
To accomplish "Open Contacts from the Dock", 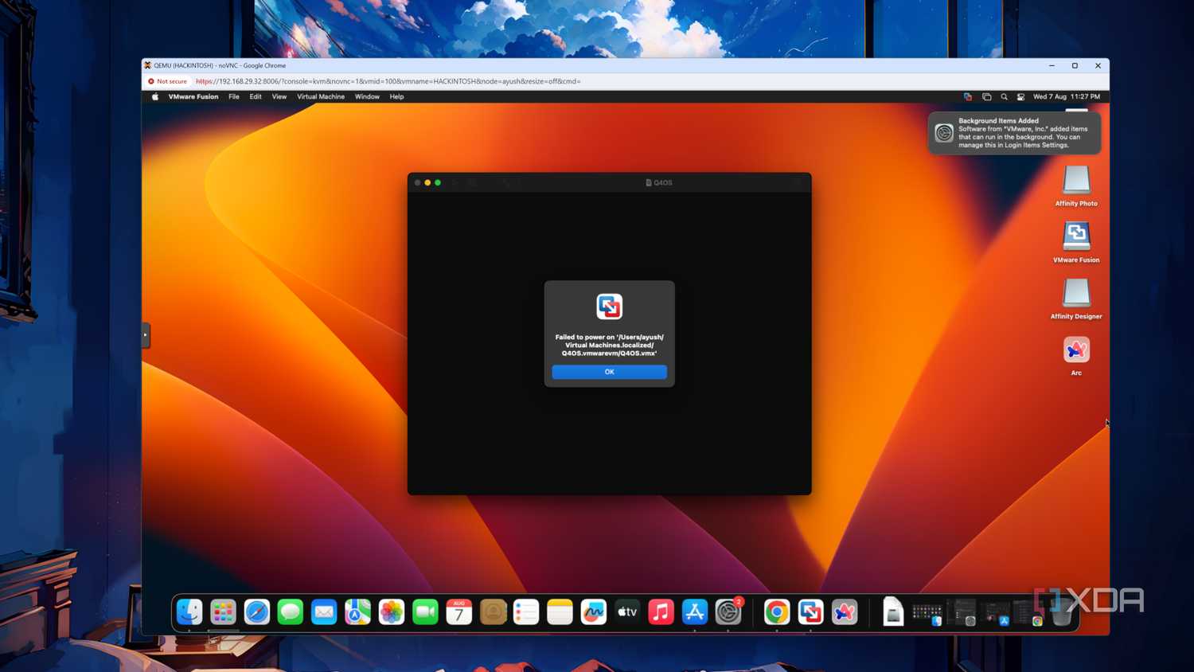I will (493, 611).
